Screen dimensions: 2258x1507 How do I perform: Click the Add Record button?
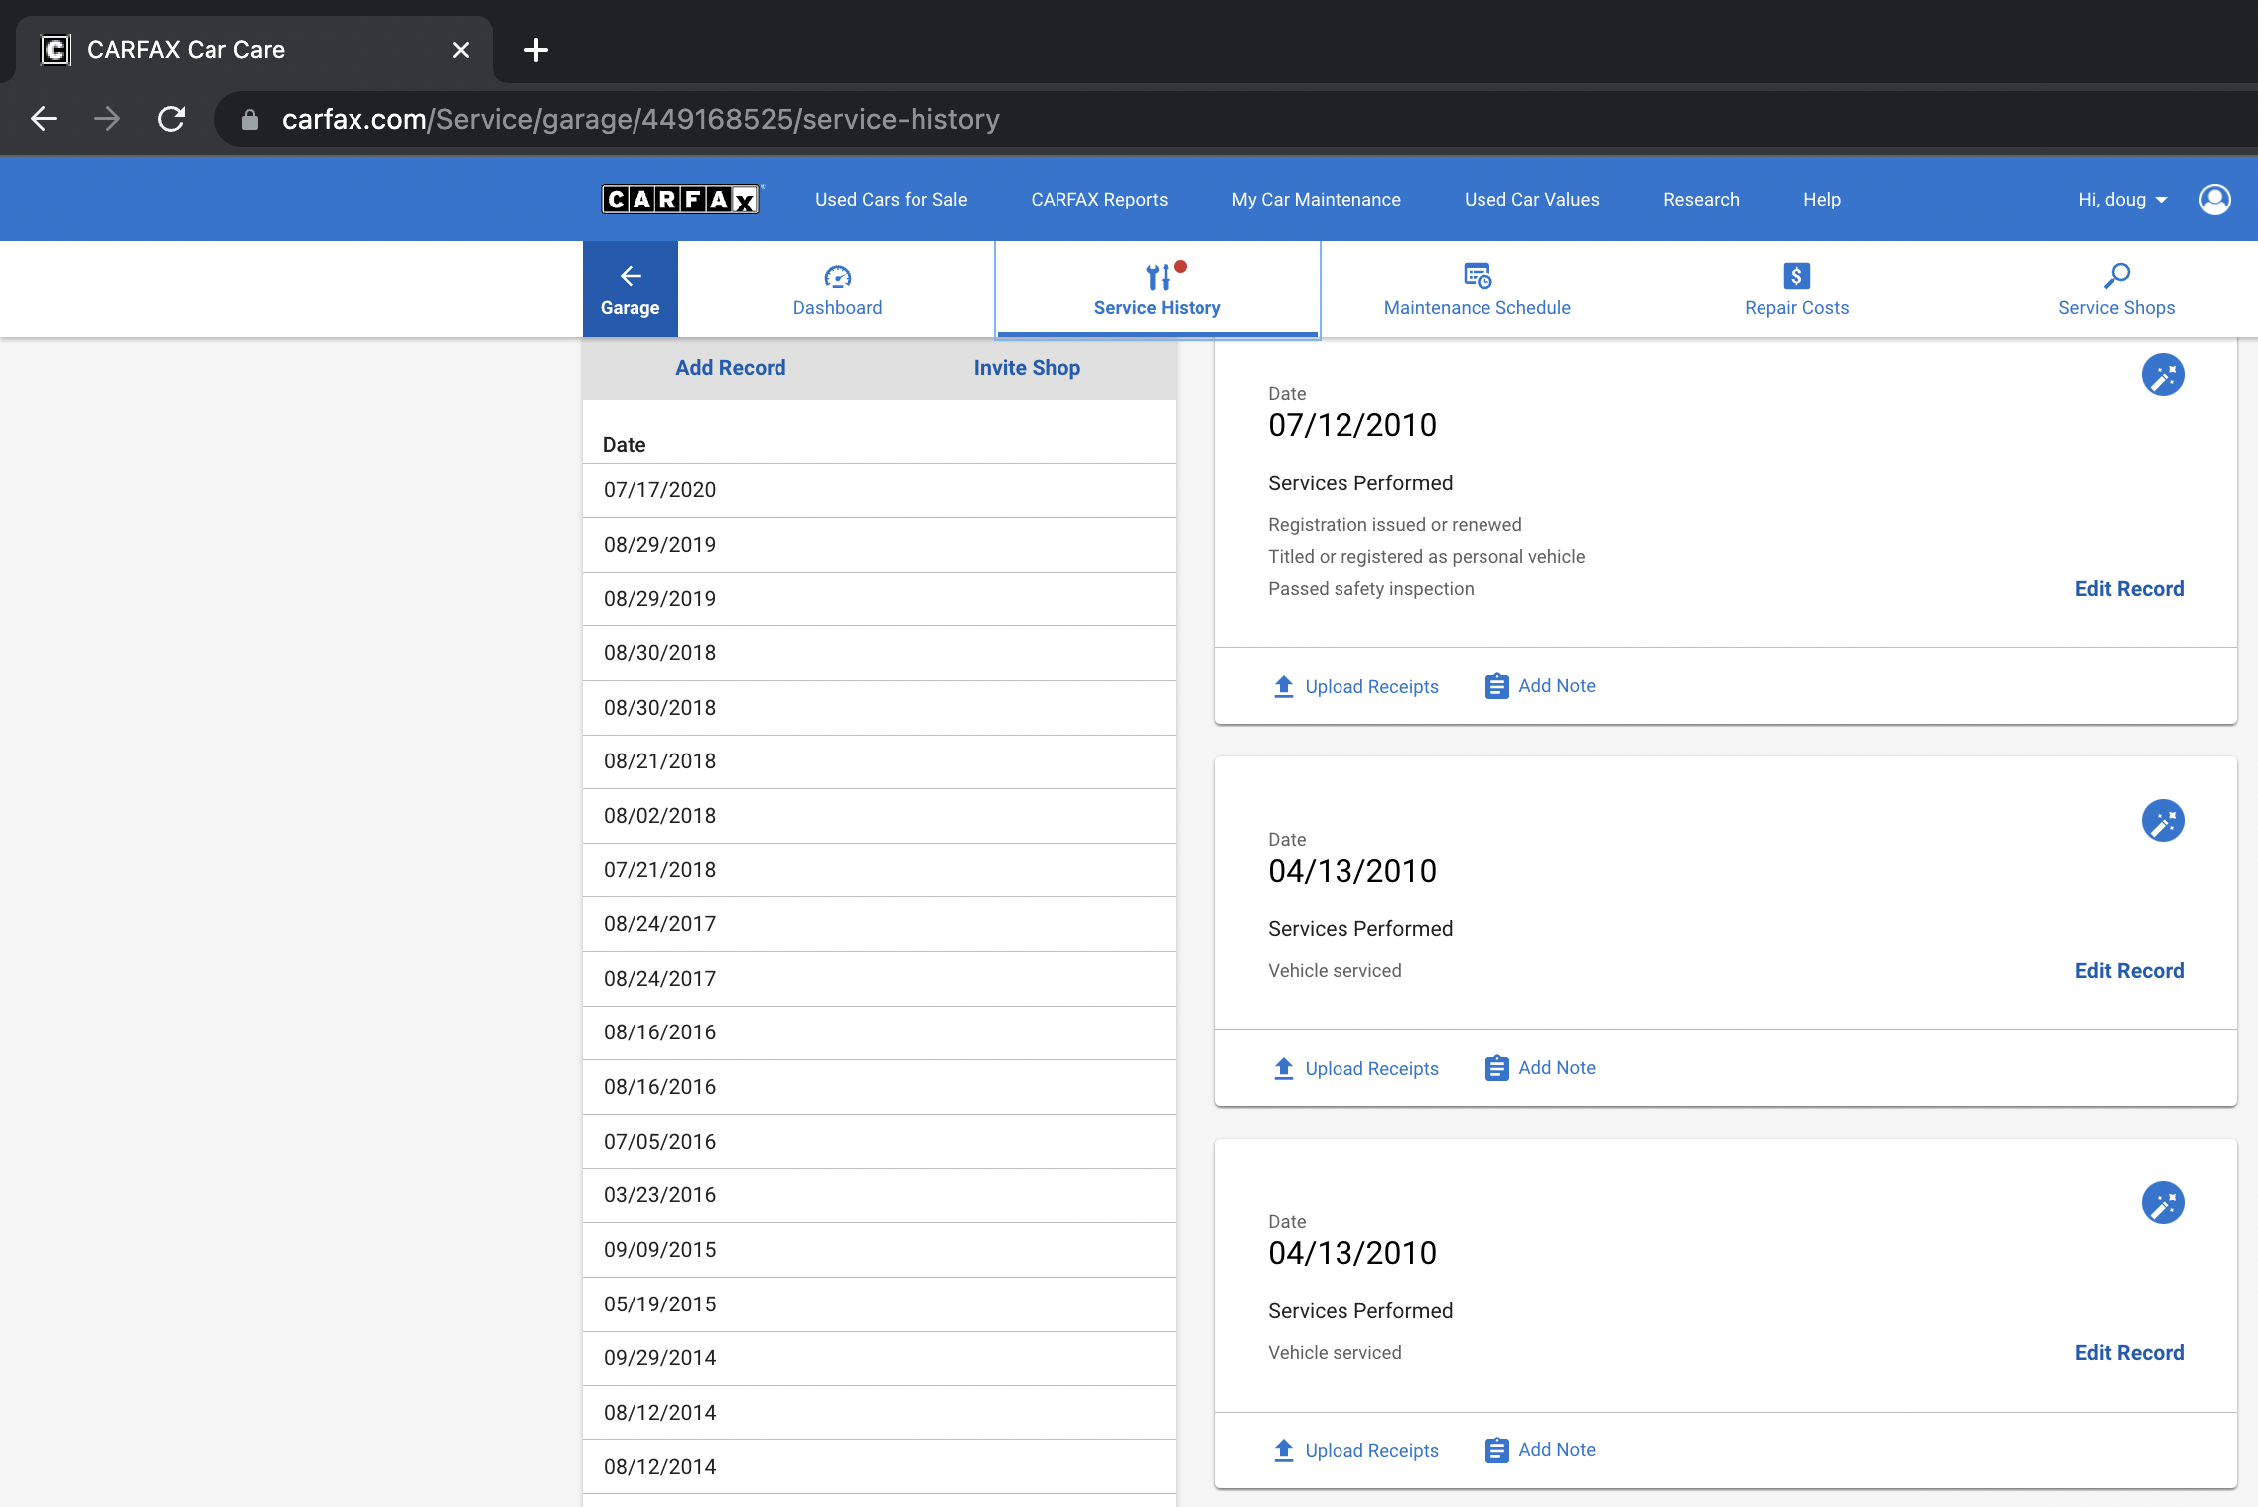coord(731,368)
